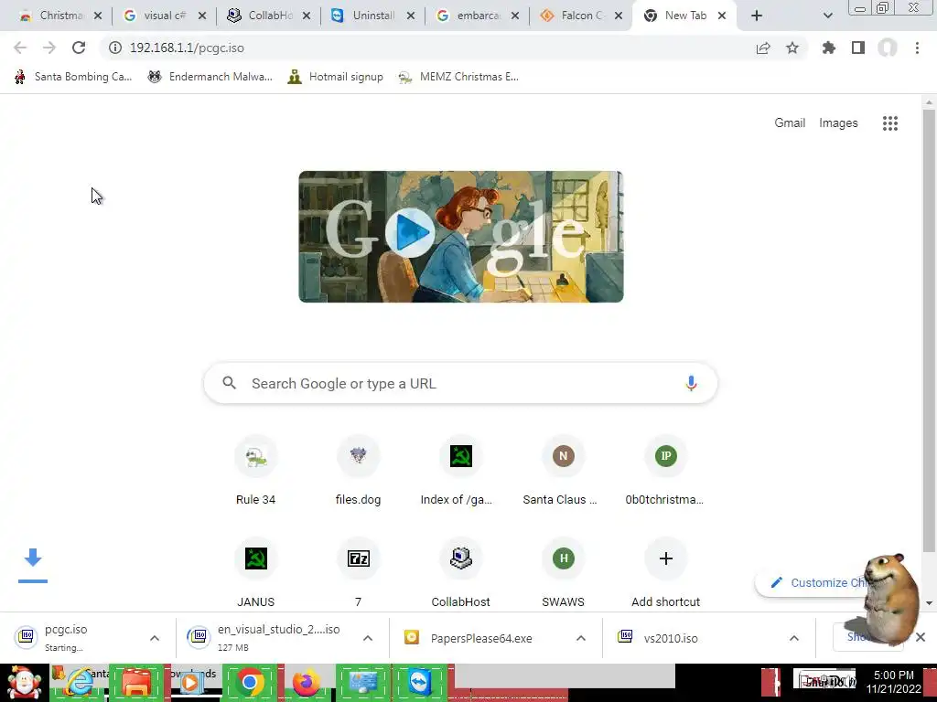Close the New Tab tab
The height and width of the screenshot is (702, 937).
pos(722,16)
